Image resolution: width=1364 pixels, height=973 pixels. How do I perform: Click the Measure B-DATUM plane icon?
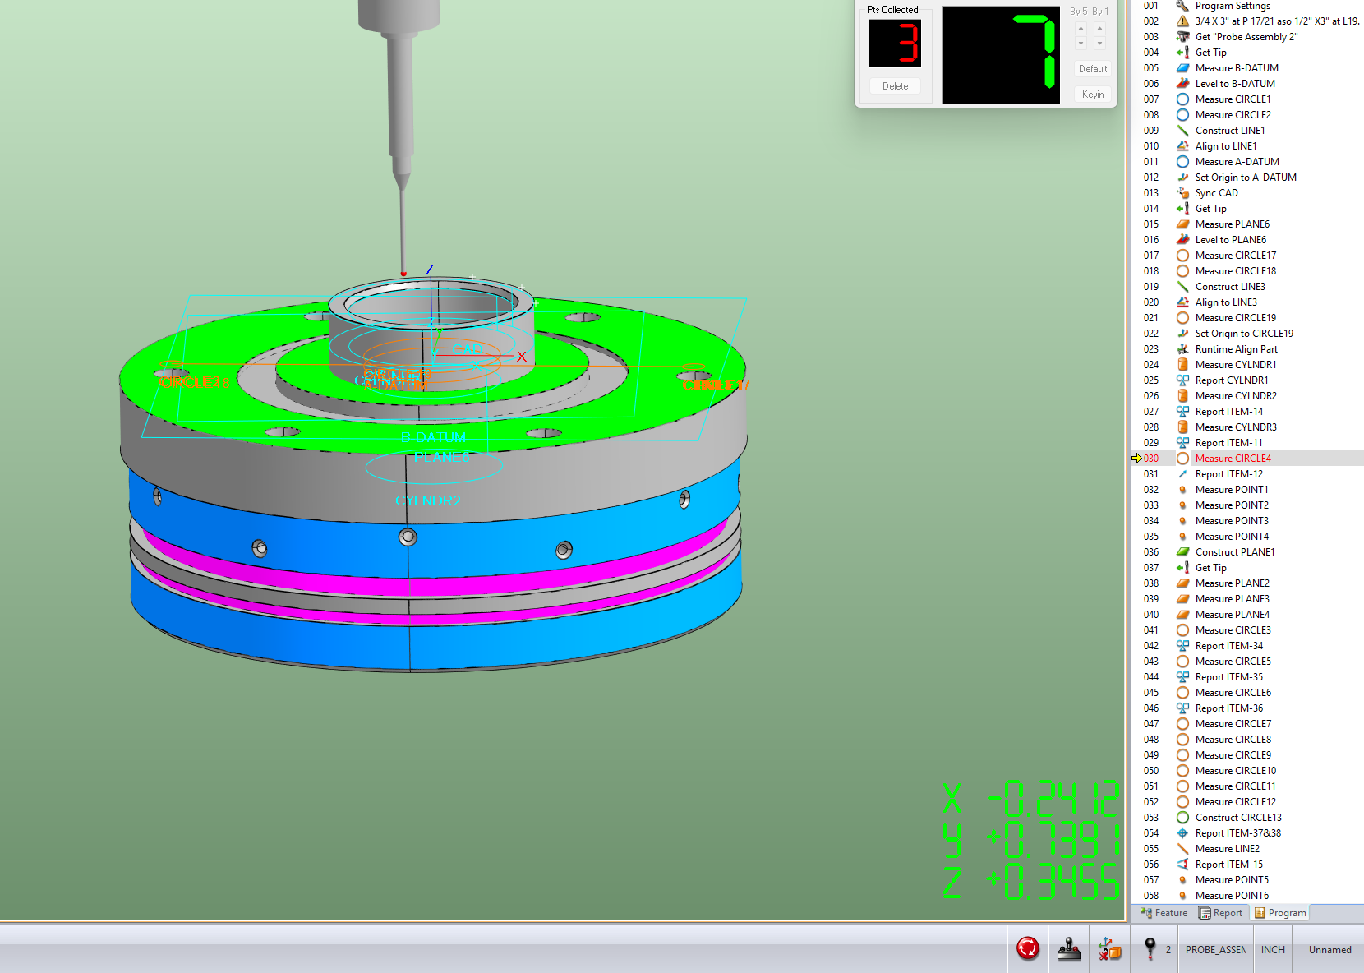pyautogui.click(x=1182, y=68)
